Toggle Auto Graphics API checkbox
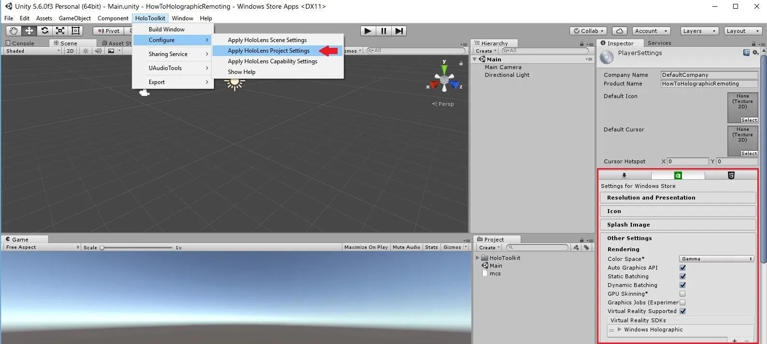 (682, 268)
